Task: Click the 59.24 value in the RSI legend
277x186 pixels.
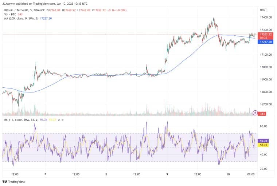Action: pyautogui.click(x=44, y=120)
